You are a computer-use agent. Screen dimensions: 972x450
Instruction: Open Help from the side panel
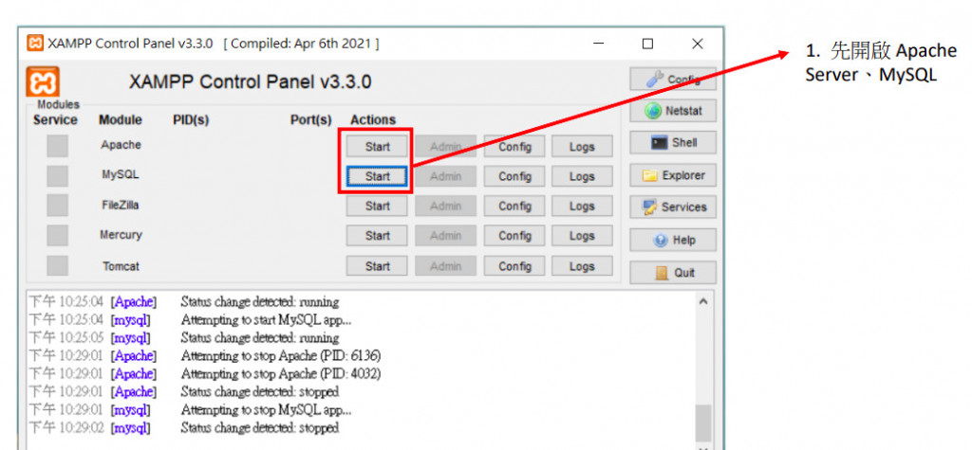pyautogui.click(x=673, y=240)
